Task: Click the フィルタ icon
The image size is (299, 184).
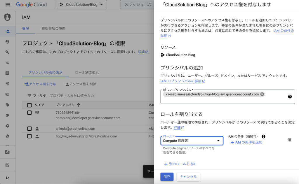Action: pyautogui.click(x=29, y=96)
